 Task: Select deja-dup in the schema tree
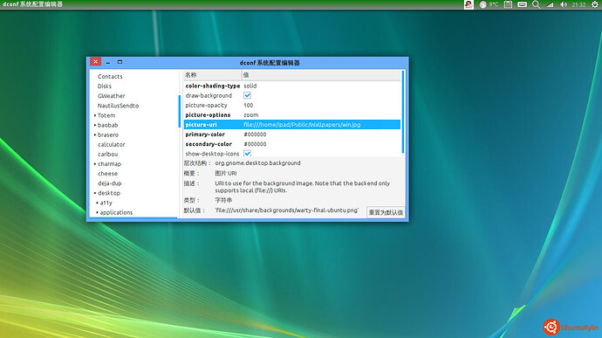coord(109,183)
